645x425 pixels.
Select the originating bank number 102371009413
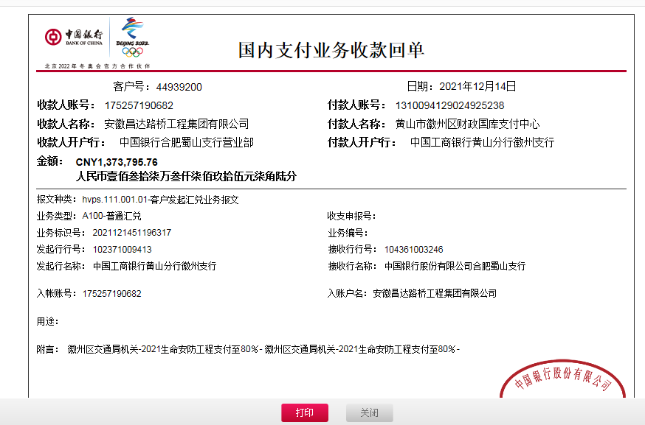(x=122, y=250)
